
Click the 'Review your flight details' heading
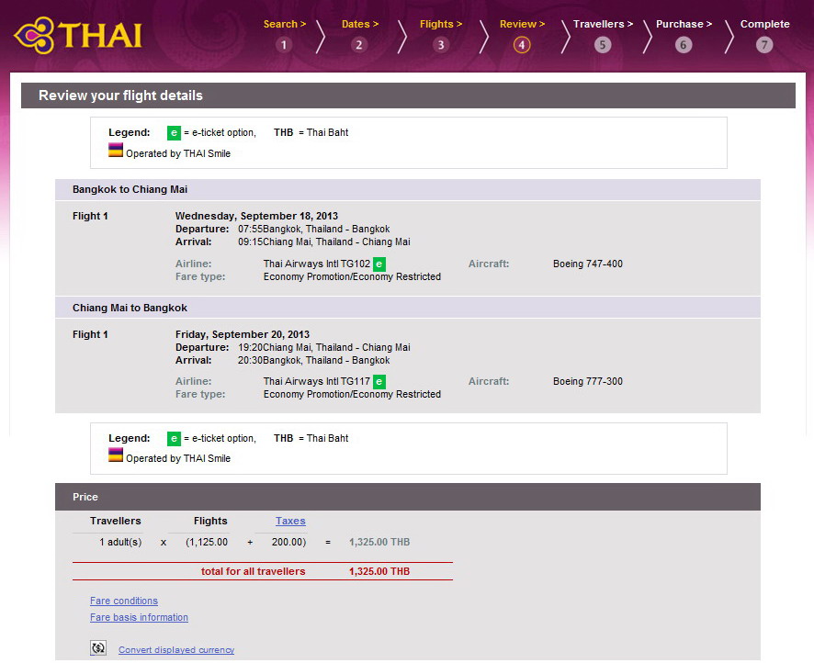120,96
